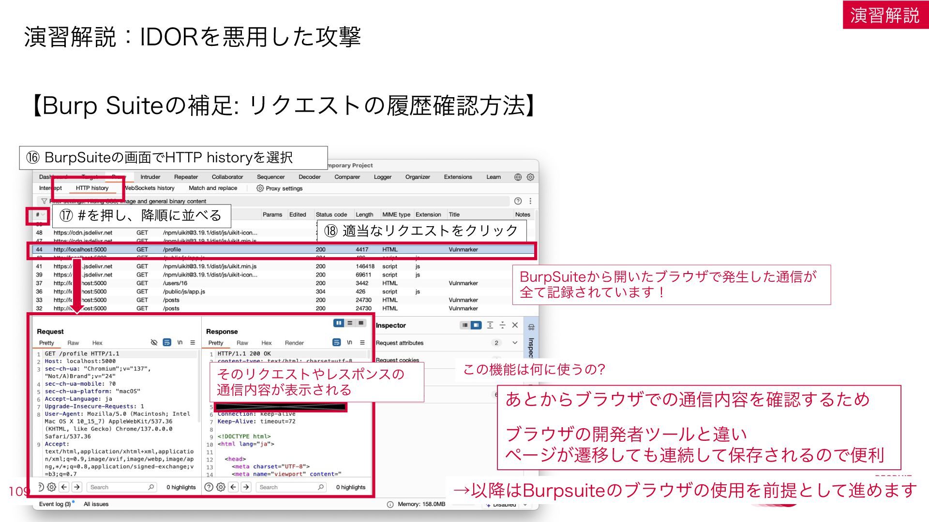Expand the Request attributes section
929x522 pixels.
pyautogui.click(x=515, y=343)
